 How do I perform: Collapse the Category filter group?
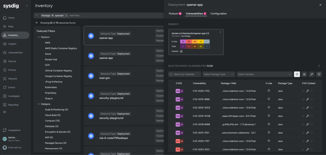click(x=39, y=104)
